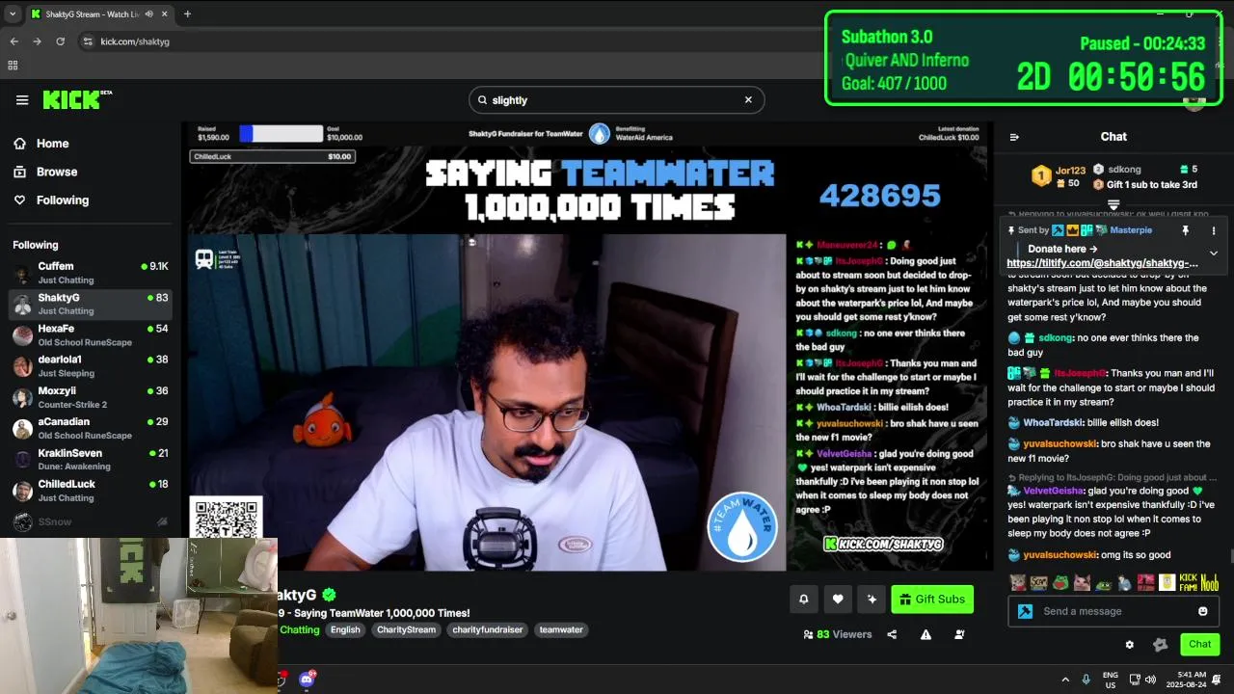The image size is (1234, 694).
Task: Click the 83 Viewers count
Action: click(x=837, y=634)
